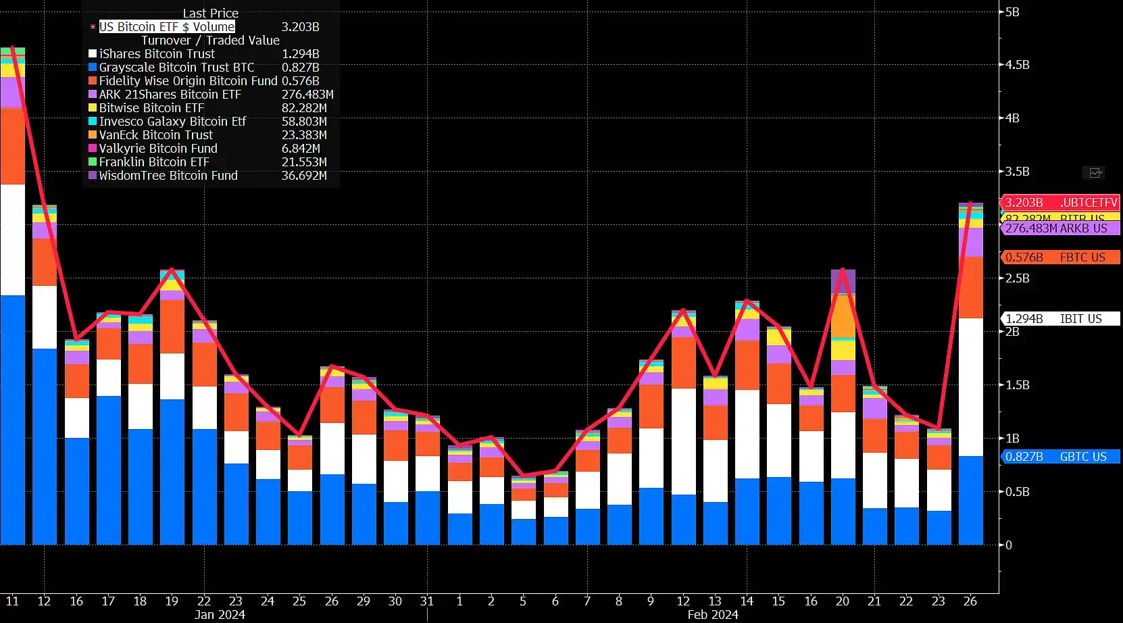Viewport: 1123px width, 623px height.
Task: Open the chart type dropdown icon
Action: (x=1095, y=173)
